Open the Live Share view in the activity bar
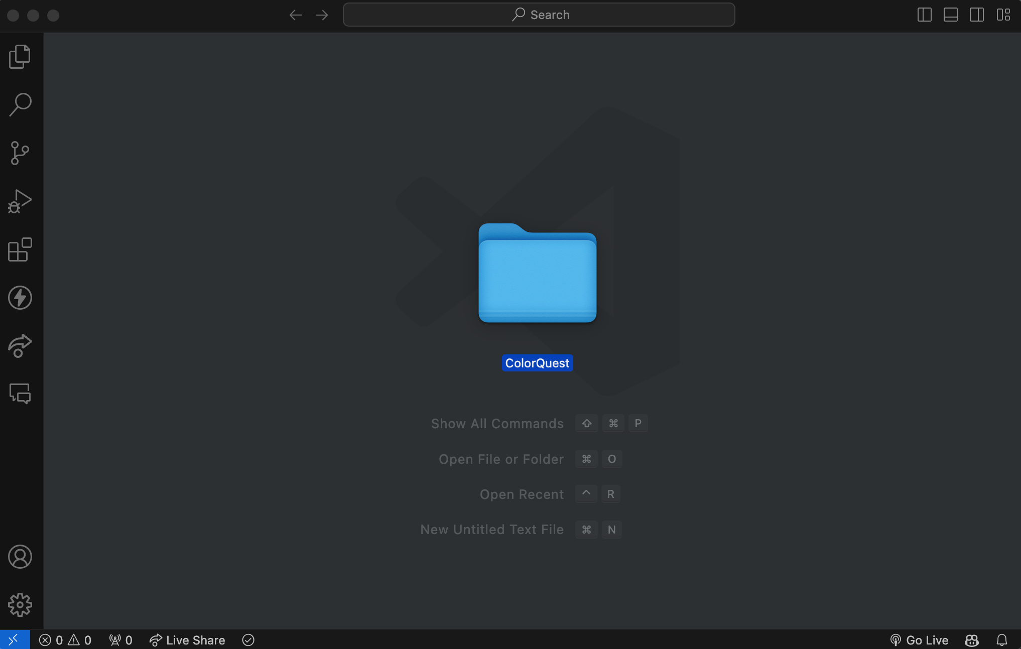Viewport: 1021px width, 649px height. tap(20, 346)
